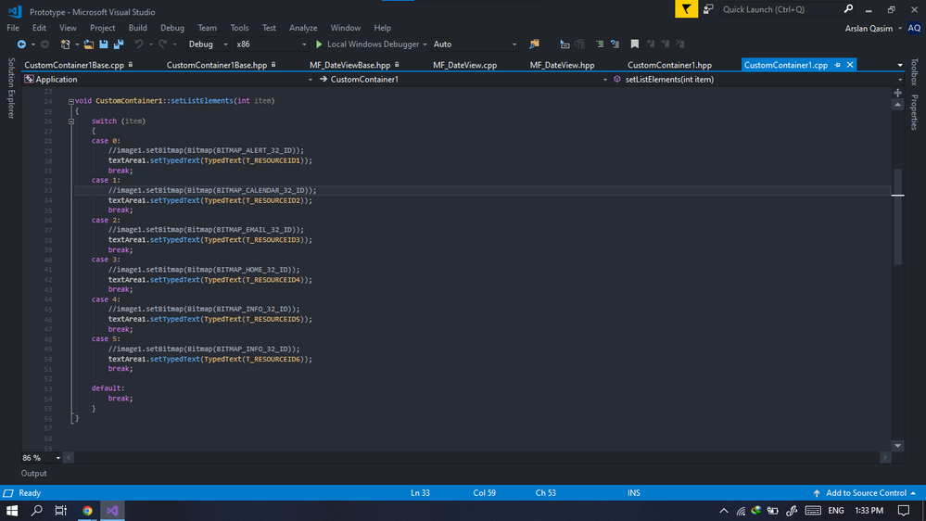The width and height of the screenshot is (926, 521).
Task: Click the Toggle Bookmark icon
Action: tap(634, 44)
